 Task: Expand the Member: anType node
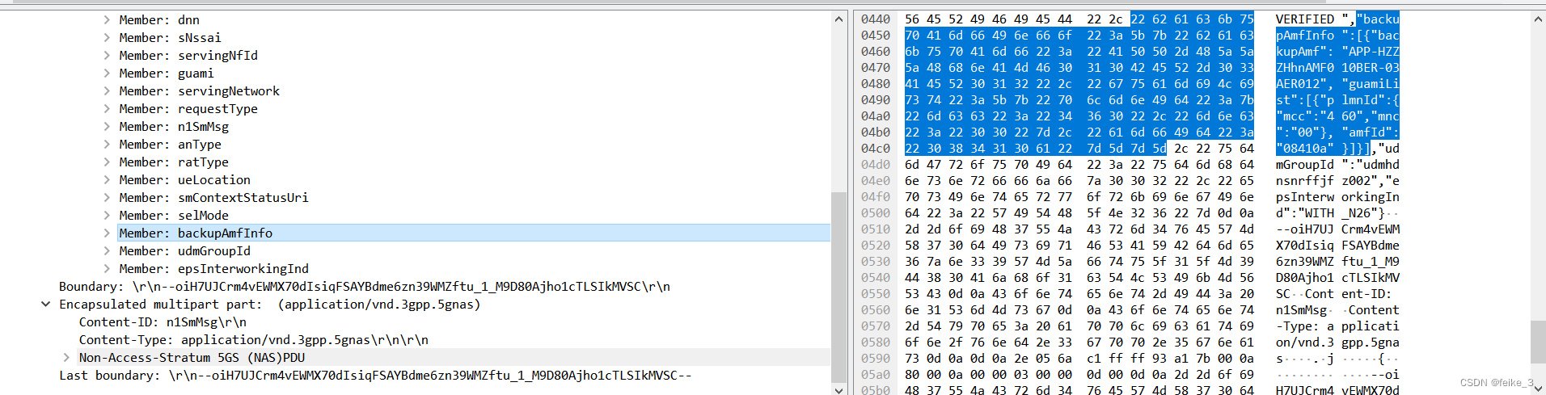(107, 144)
